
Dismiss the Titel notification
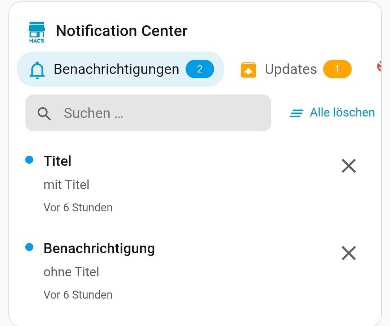[x=349, y=166]
